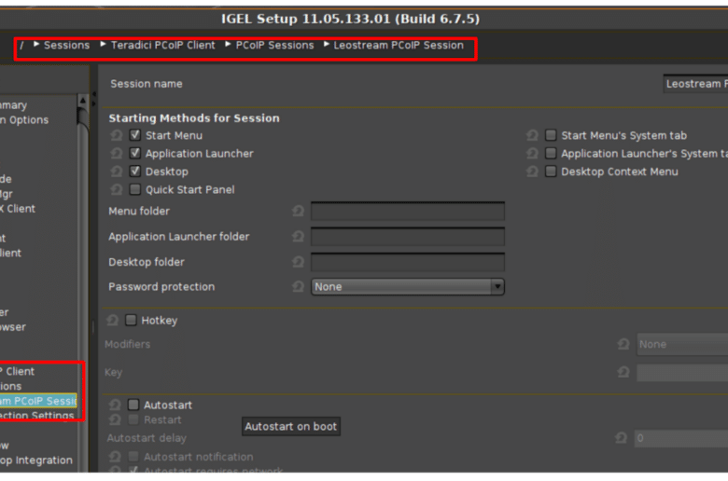
Task: Click the Autostart delay field
Action: (x=681, y=438)
